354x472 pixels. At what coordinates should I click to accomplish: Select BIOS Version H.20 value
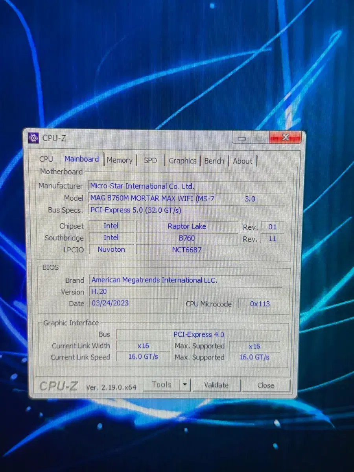pos(186,292)
